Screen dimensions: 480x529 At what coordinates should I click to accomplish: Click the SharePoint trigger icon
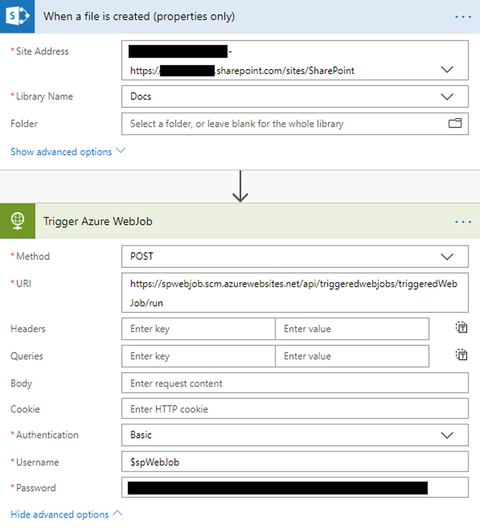tap(17, 16)
